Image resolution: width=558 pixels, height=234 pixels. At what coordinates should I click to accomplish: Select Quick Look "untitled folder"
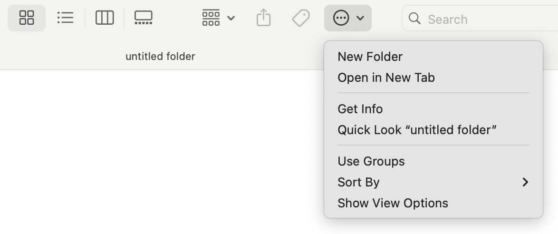click(417, 130)
